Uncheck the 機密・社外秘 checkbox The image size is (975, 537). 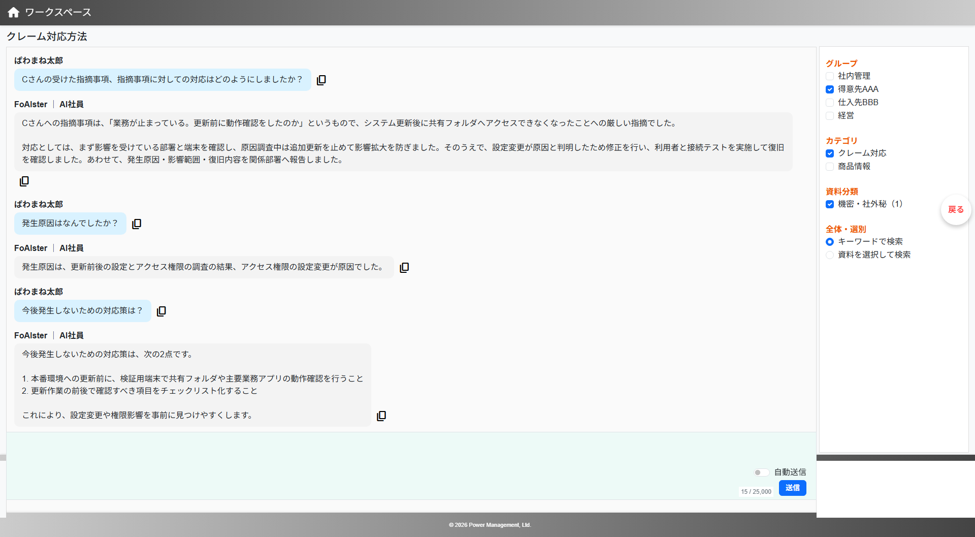830,204
